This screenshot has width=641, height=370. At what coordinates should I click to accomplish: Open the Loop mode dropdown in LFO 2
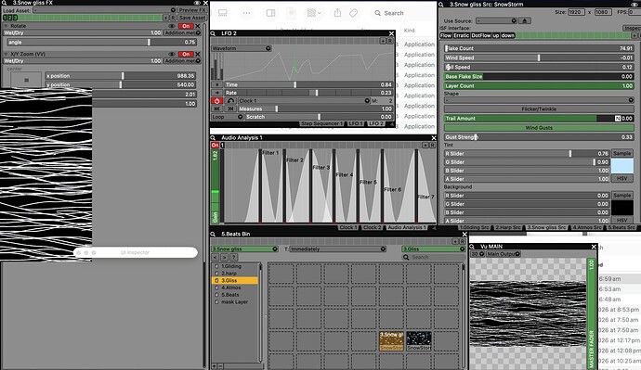[x=227, y=117]
